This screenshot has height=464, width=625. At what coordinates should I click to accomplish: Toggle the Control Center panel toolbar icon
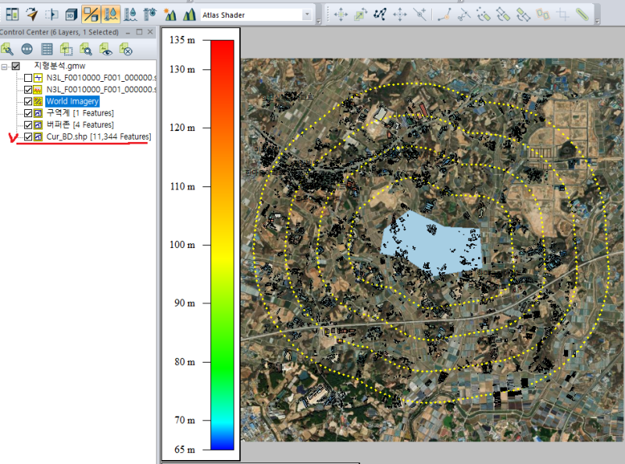point(12,15)
